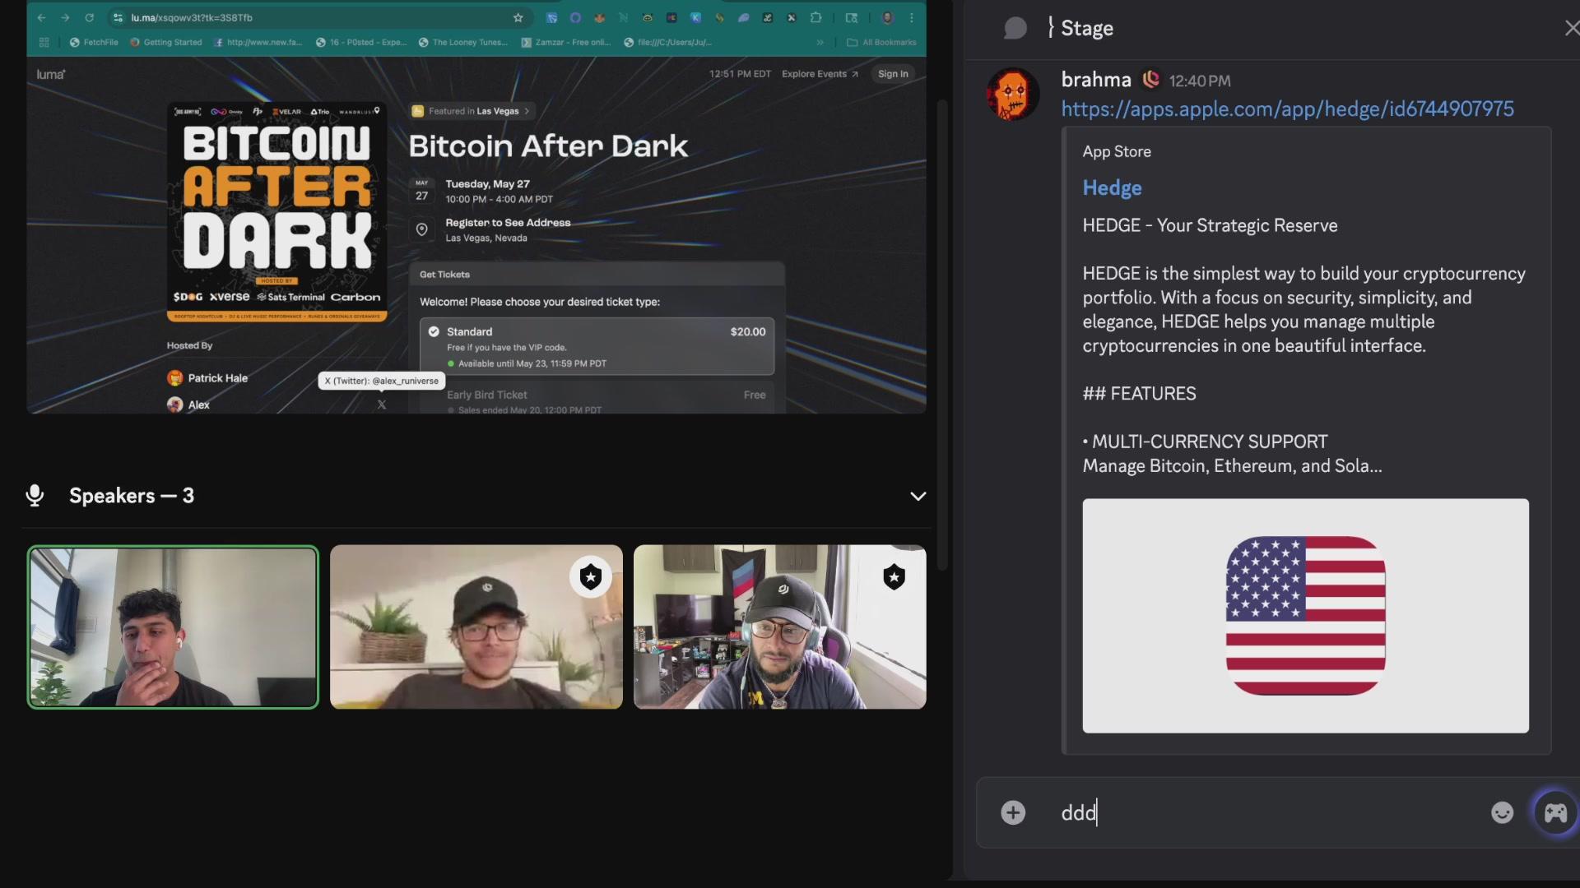Select the Standard ticket option
The image size is (1580, 888).
point(597,346)
